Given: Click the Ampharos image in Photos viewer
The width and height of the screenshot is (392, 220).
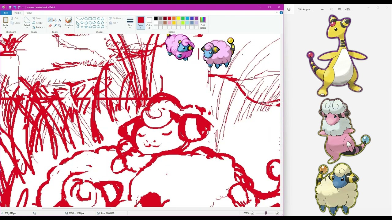Looking at the screenshot, I should [337, 55].
